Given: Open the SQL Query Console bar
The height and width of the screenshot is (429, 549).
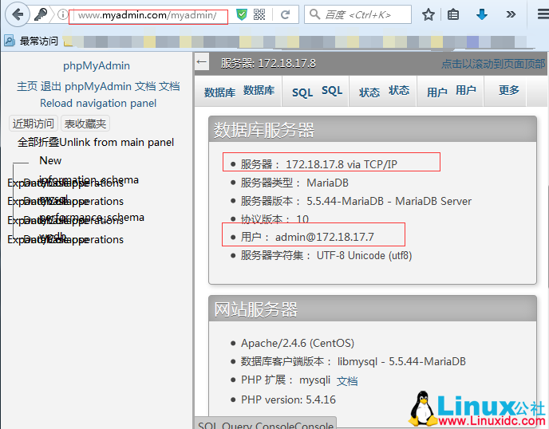Looking at the screenshot, I should point(266,423).
